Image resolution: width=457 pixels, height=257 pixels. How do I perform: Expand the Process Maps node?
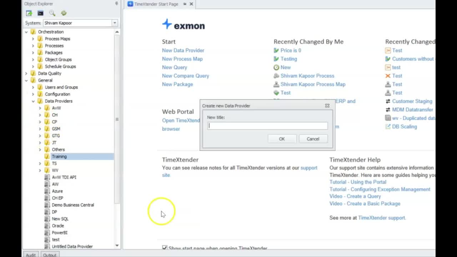coord(33,39)
